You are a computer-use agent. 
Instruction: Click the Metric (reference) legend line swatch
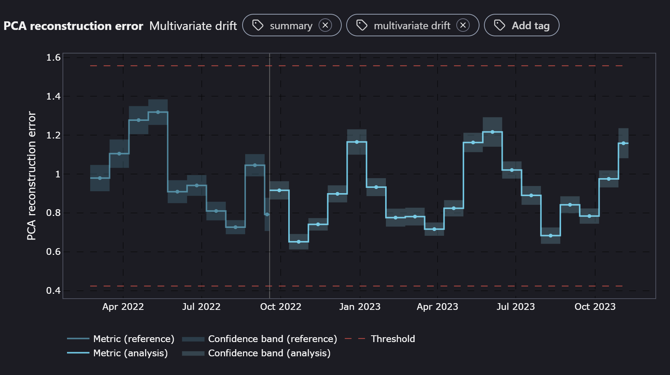click(x=78, y=339)
